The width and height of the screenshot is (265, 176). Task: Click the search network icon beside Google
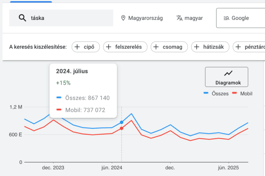(x=226, y=18)
